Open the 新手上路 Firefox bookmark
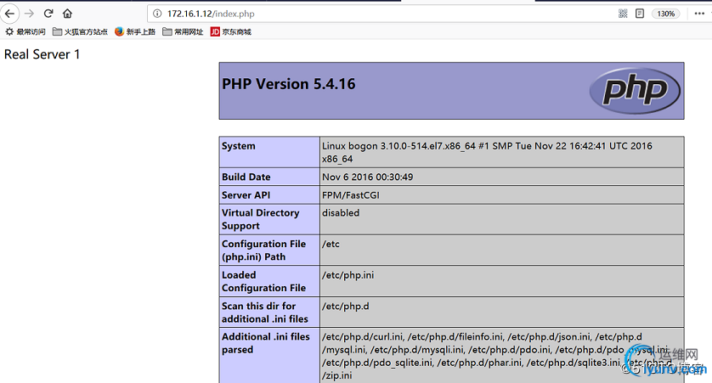Image resolution: width=712 pixels, height=383 pixels. [135, 31]
